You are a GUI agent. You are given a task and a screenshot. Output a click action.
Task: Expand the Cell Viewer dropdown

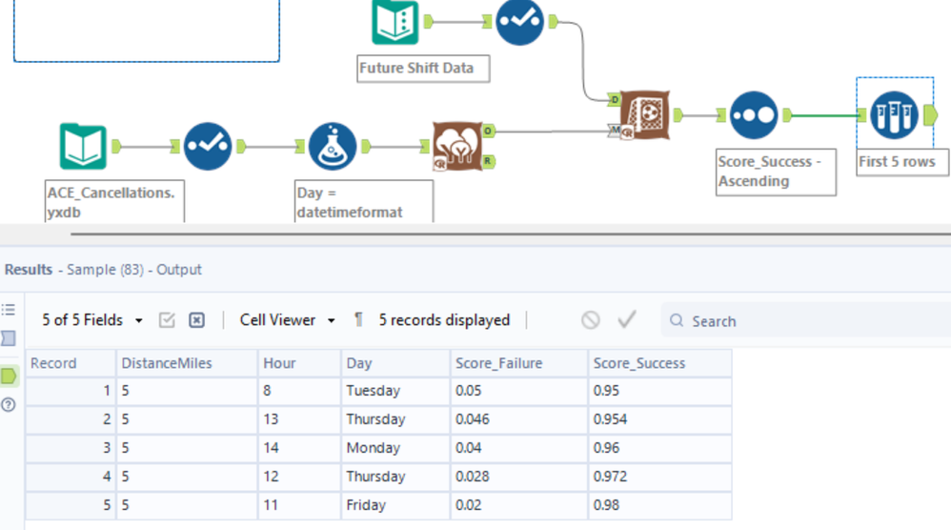click(287, 320)
